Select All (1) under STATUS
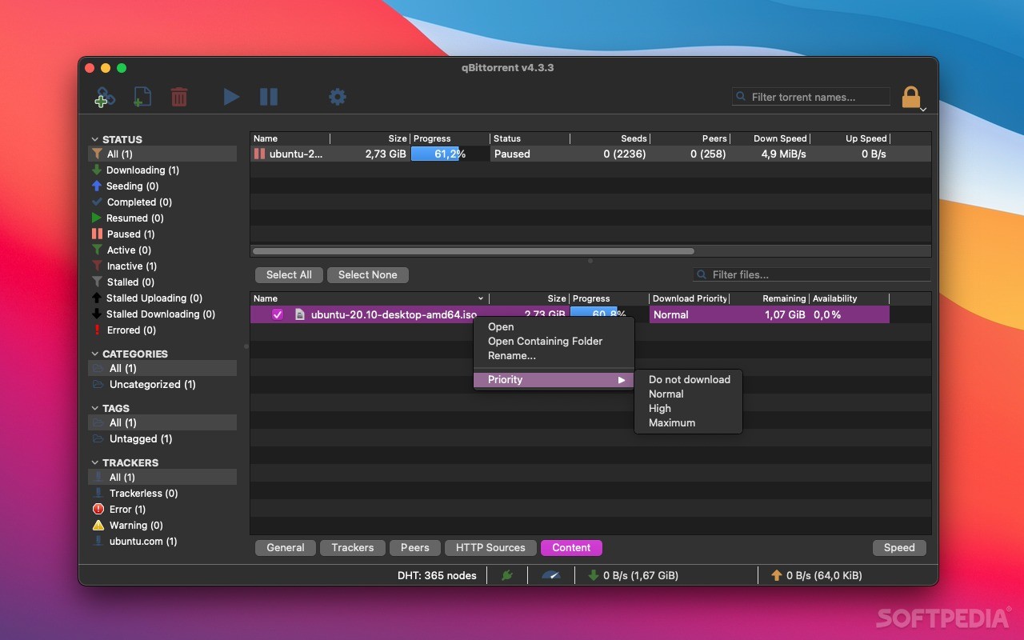Image resolution: width=1024 pixels, height=640 pixels. tap(162, 154)
